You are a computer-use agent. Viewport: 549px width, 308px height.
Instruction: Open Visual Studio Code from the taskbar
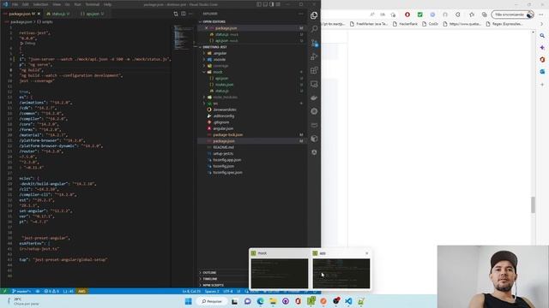click(x=348, y=301)
